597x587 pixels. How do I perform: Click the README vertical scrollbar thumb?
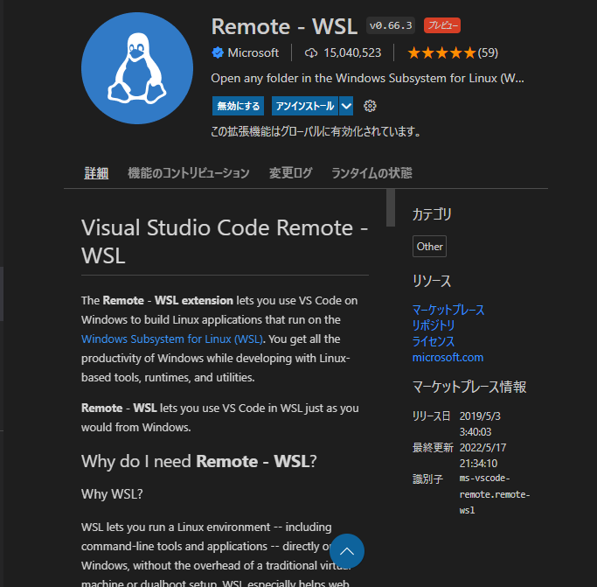pyautogui.click(x=391, y=207)
